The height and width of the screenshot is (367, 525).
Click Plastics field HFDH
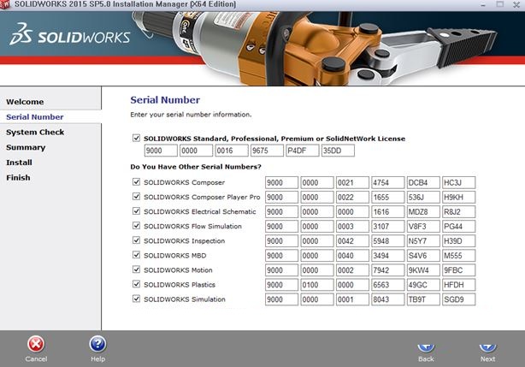pos(458,285)
